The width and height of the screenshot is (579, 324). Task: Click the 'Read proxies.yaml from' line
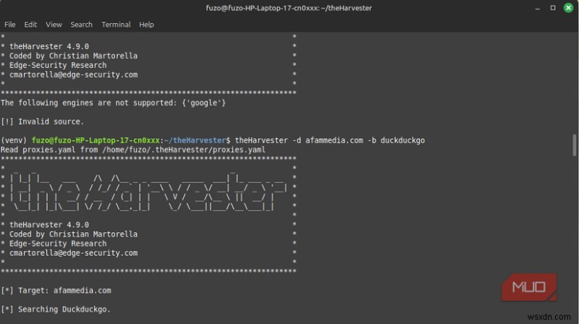[x=133, y=150]
